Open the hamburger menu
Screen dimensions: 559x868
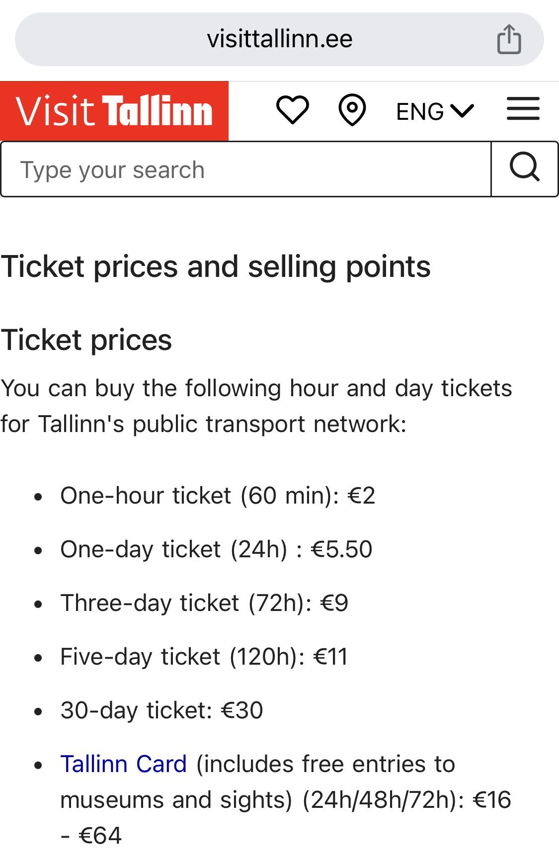point(523,109)
